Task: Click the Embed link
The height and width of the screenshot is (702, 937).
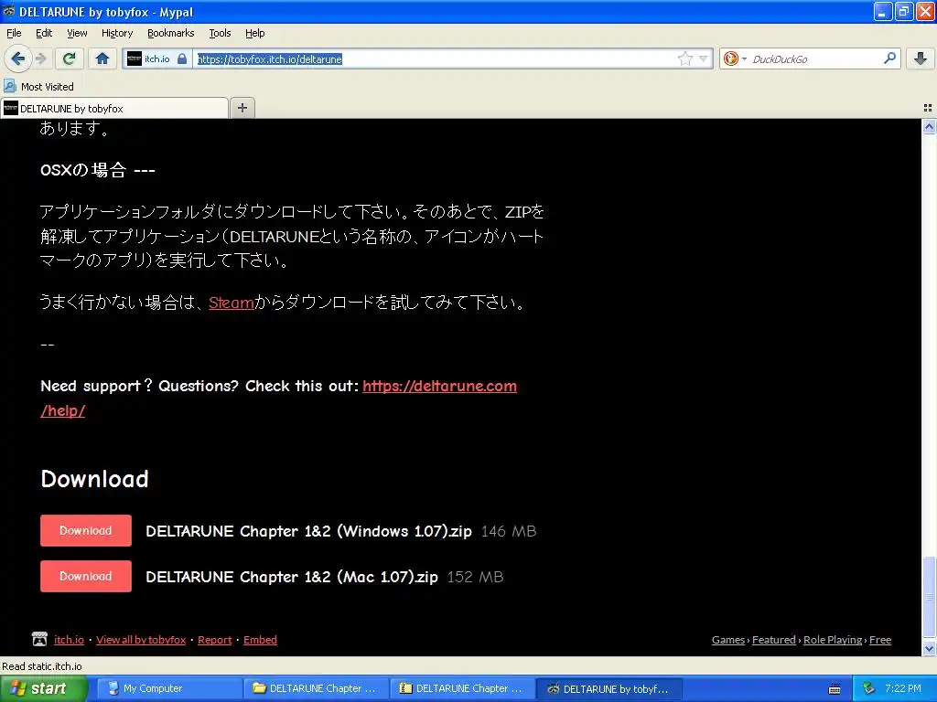Action: [x=260, y=639]
